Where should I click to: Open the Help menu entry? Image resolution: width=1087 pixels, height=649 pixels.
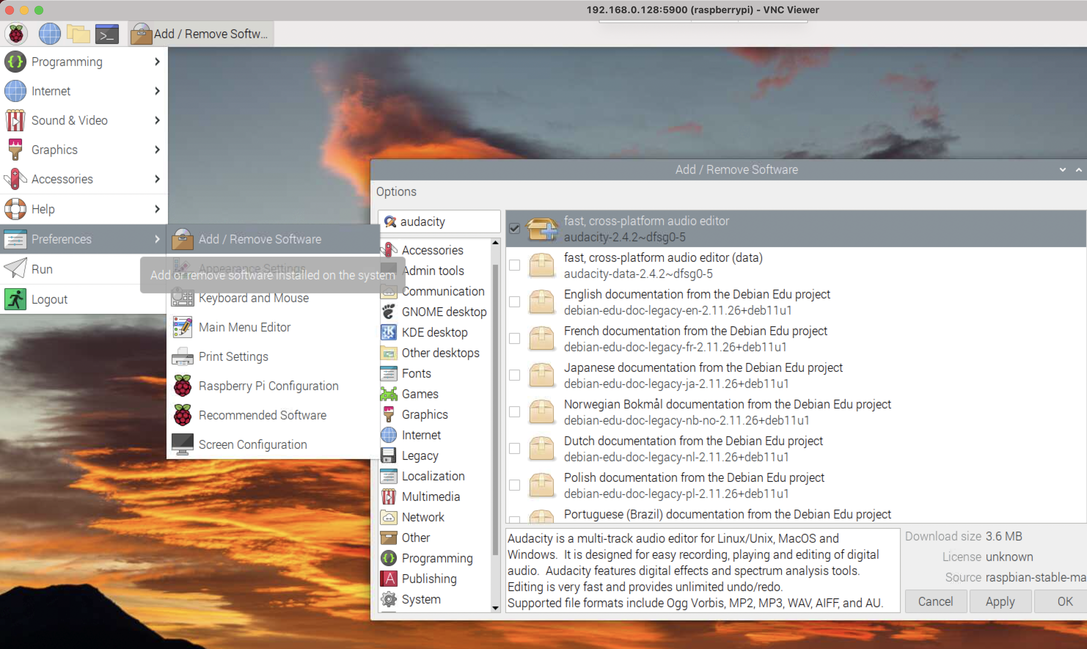[x=83, y=209]
